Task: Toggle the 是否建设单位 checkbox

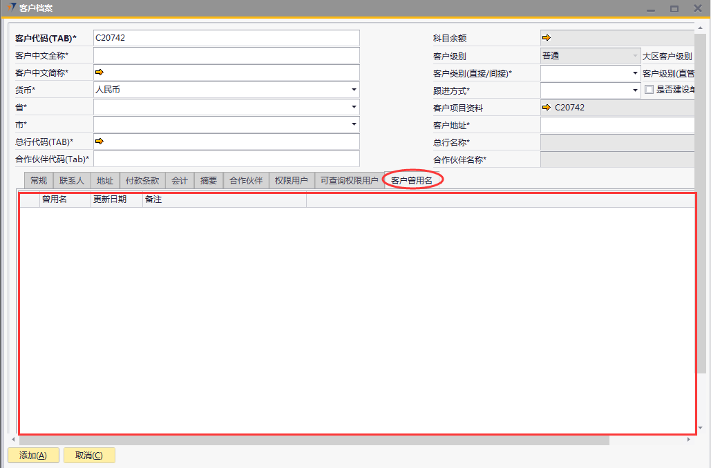Action: pos(649,90)
